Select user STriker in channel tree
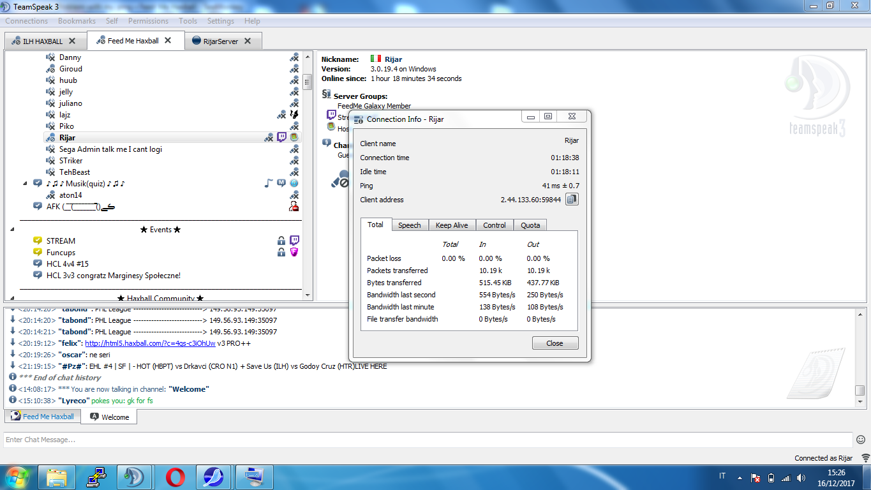This screenshot has height=490, width=871. (71, 161)
